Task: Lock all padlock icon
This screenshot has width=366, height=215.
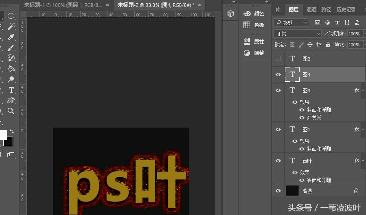Action: [x=328, y=44]
